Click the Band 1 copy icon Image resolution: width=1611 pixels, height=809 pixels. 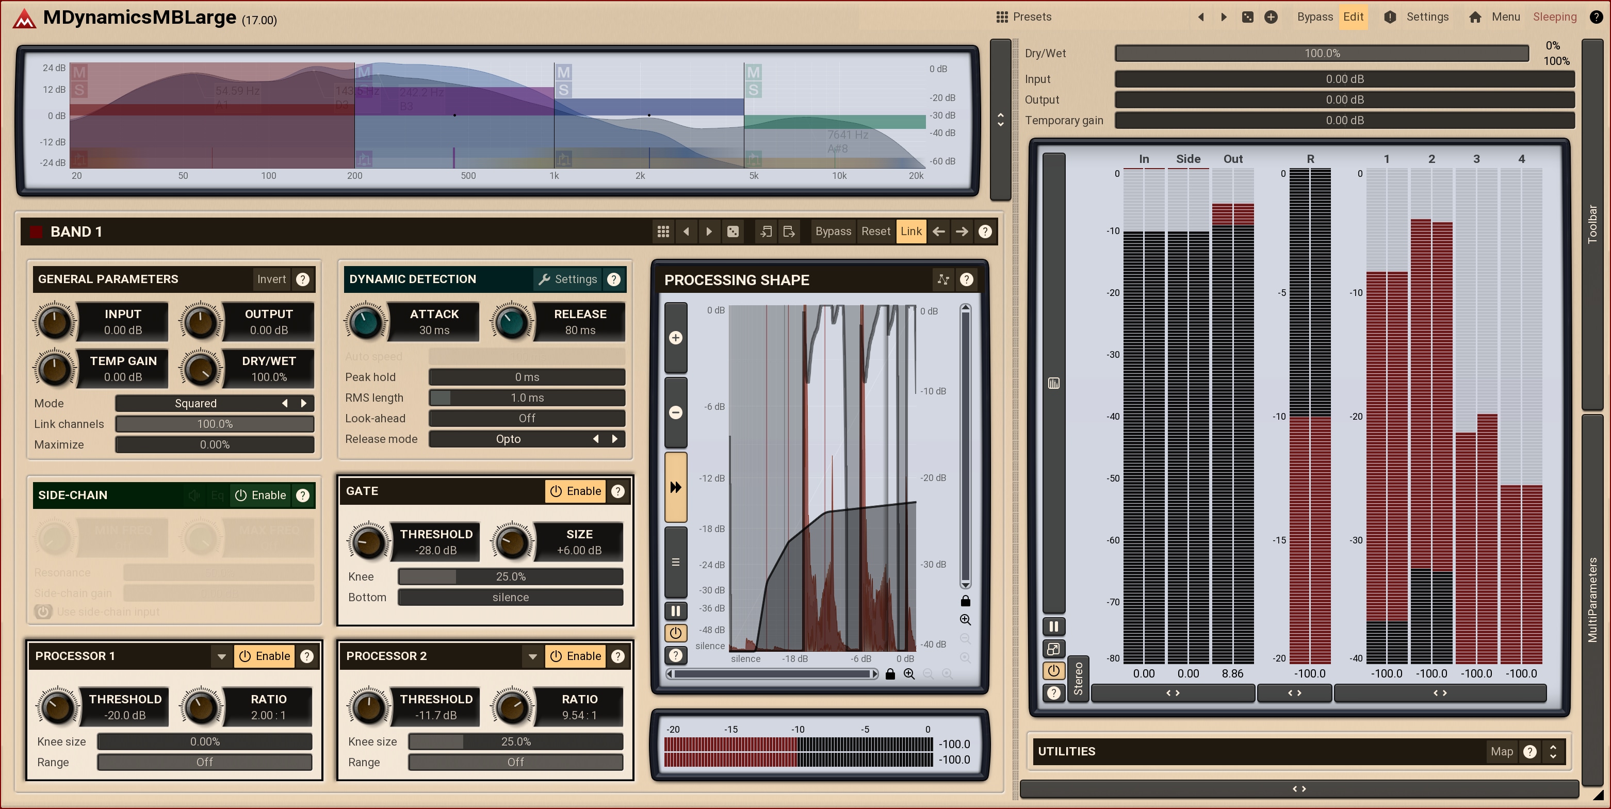(766, 232)
